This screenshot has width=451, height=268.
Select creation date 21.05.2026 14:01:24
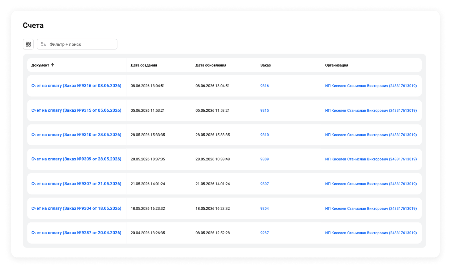(x=148, y=184)
